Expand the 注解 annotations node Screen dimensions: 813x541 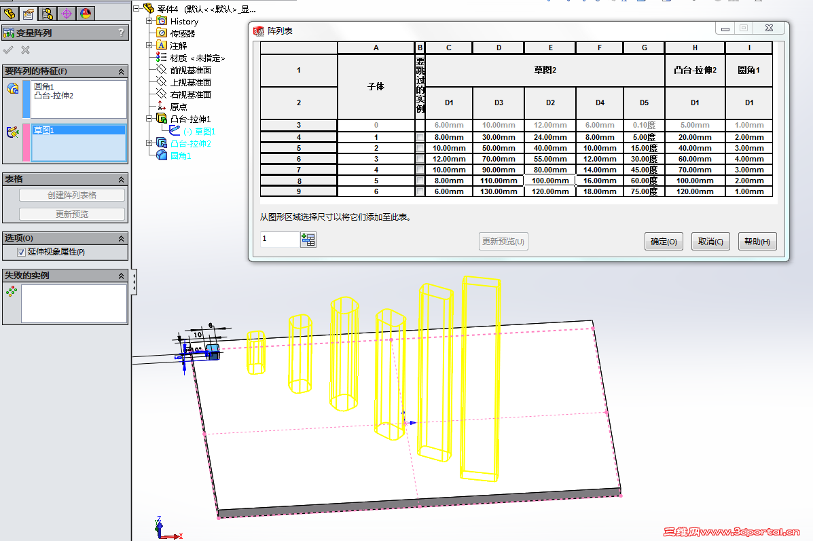[x=149, y=45]
